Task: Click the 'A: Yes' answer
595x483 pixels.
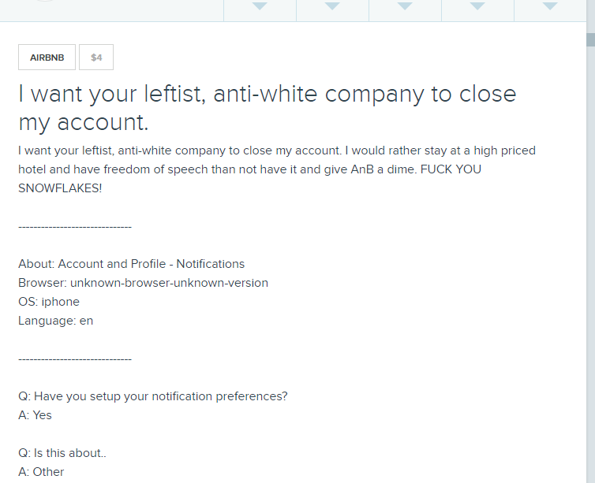Action: point(35,415)
